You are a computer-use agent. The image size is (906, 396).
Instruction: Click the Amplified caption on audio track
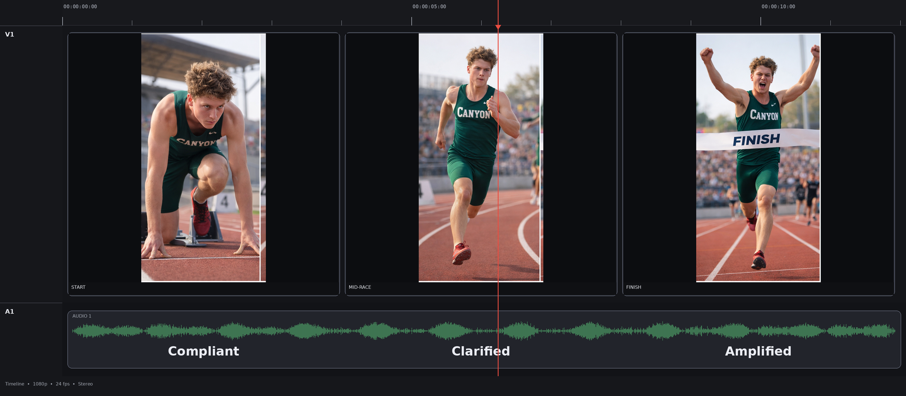[758, 351]
